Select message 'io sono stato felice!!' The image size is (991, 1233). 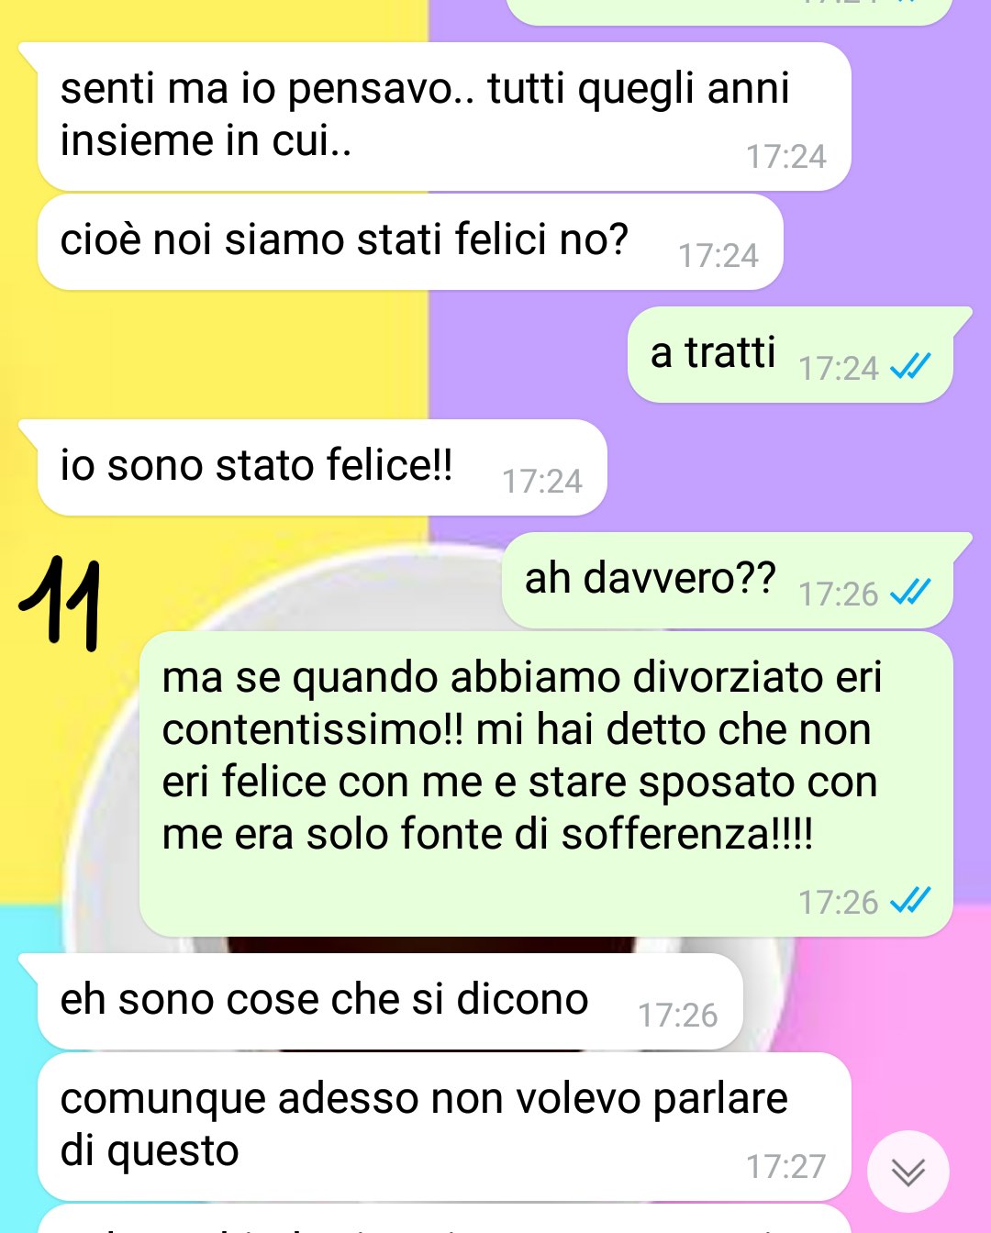click(322, 467)
